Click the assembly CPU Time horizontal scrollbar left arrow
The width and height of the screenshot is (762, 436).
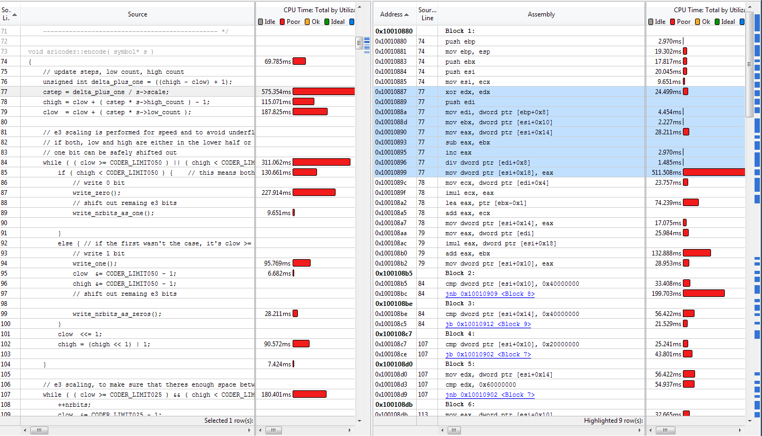pos(649,430)
